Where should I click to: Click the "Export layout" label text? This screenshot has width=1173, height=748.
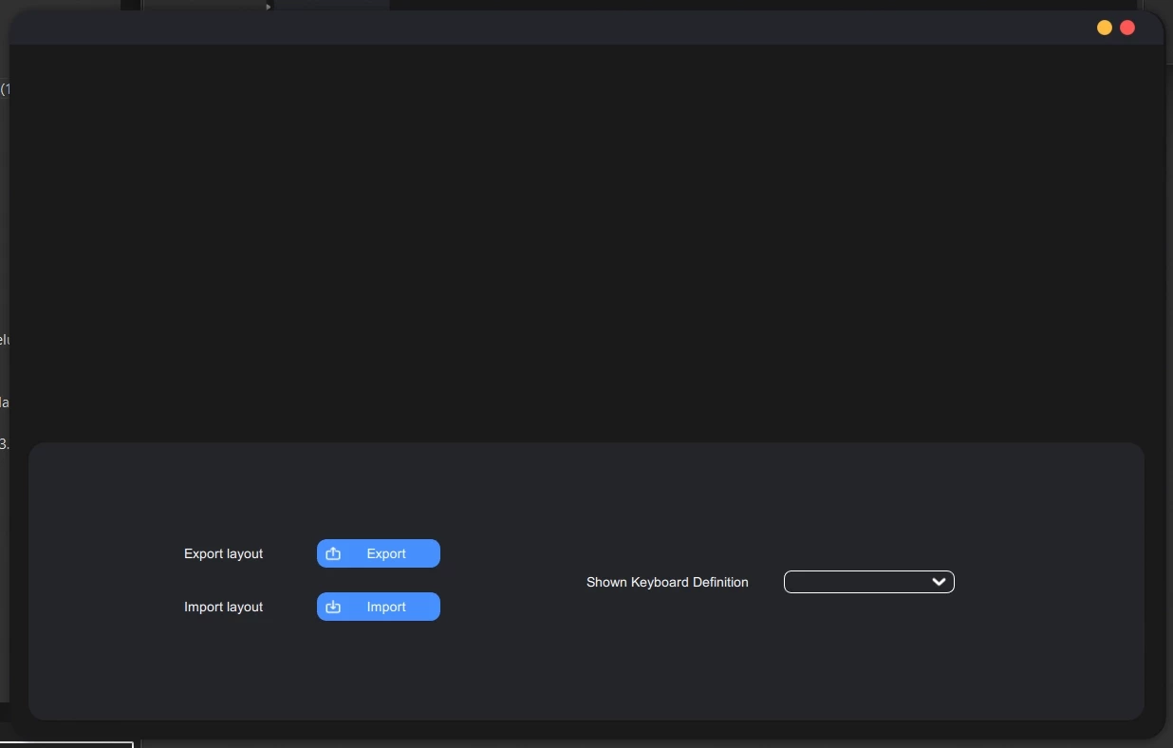tap(223, 553)
